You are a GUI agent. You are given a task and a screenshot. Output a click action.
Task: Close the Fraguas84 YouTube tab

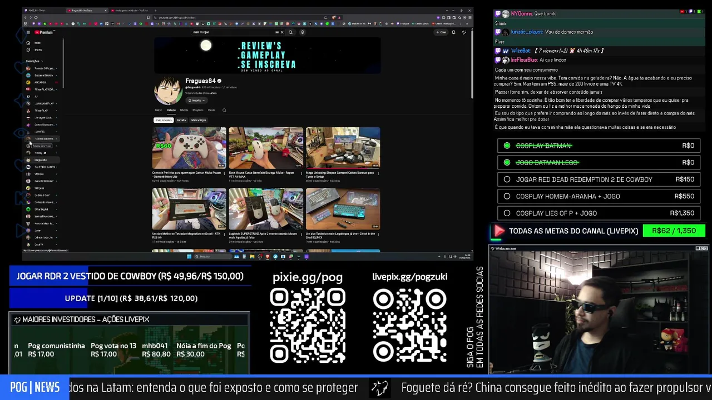pyautogui.click(x=106, y=11)
